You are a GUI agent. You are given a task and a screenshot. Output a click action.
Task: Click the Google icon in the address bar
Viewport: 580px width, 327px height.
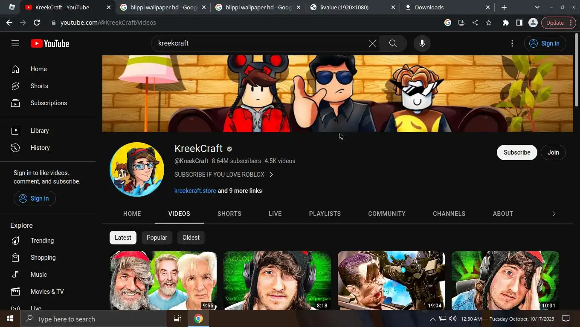pyautogui.click(x=448, y=23)
